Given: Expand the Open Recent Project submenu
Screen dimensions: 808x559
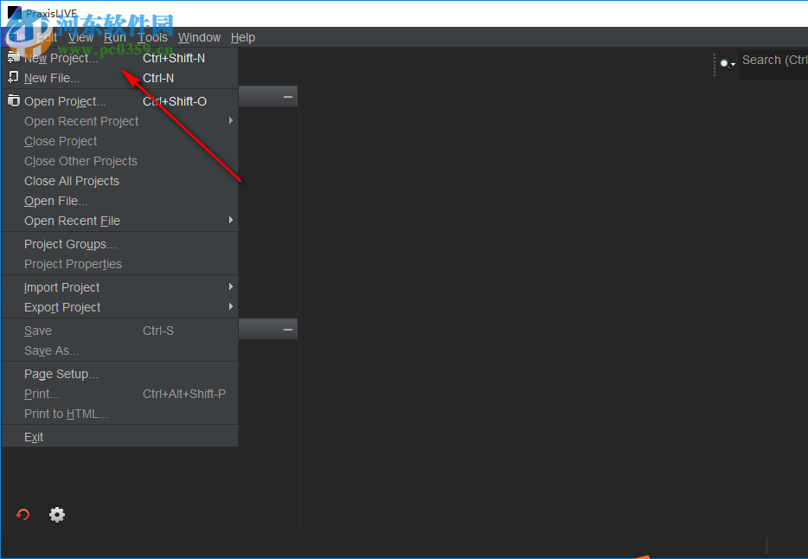Looking at the screenshot, I should pos(230,121).
